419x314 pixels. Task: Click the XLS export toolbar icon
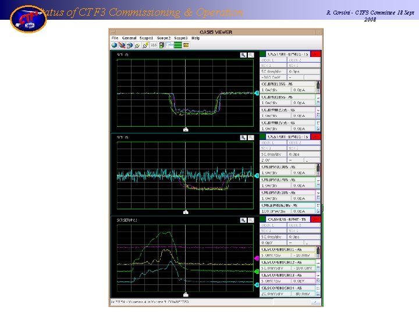coord(154,45)
